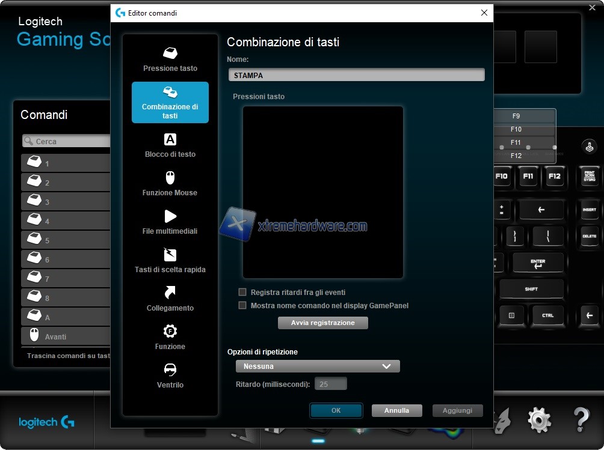The image size is (604, 450).
Task: Click the Avvia registrazione button
Action: [x=323, y=323]
